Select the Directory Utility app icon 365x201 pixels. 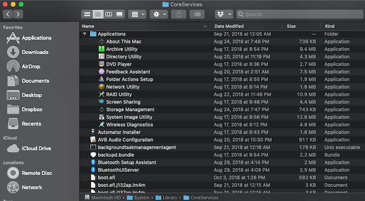tap(101, 57)
